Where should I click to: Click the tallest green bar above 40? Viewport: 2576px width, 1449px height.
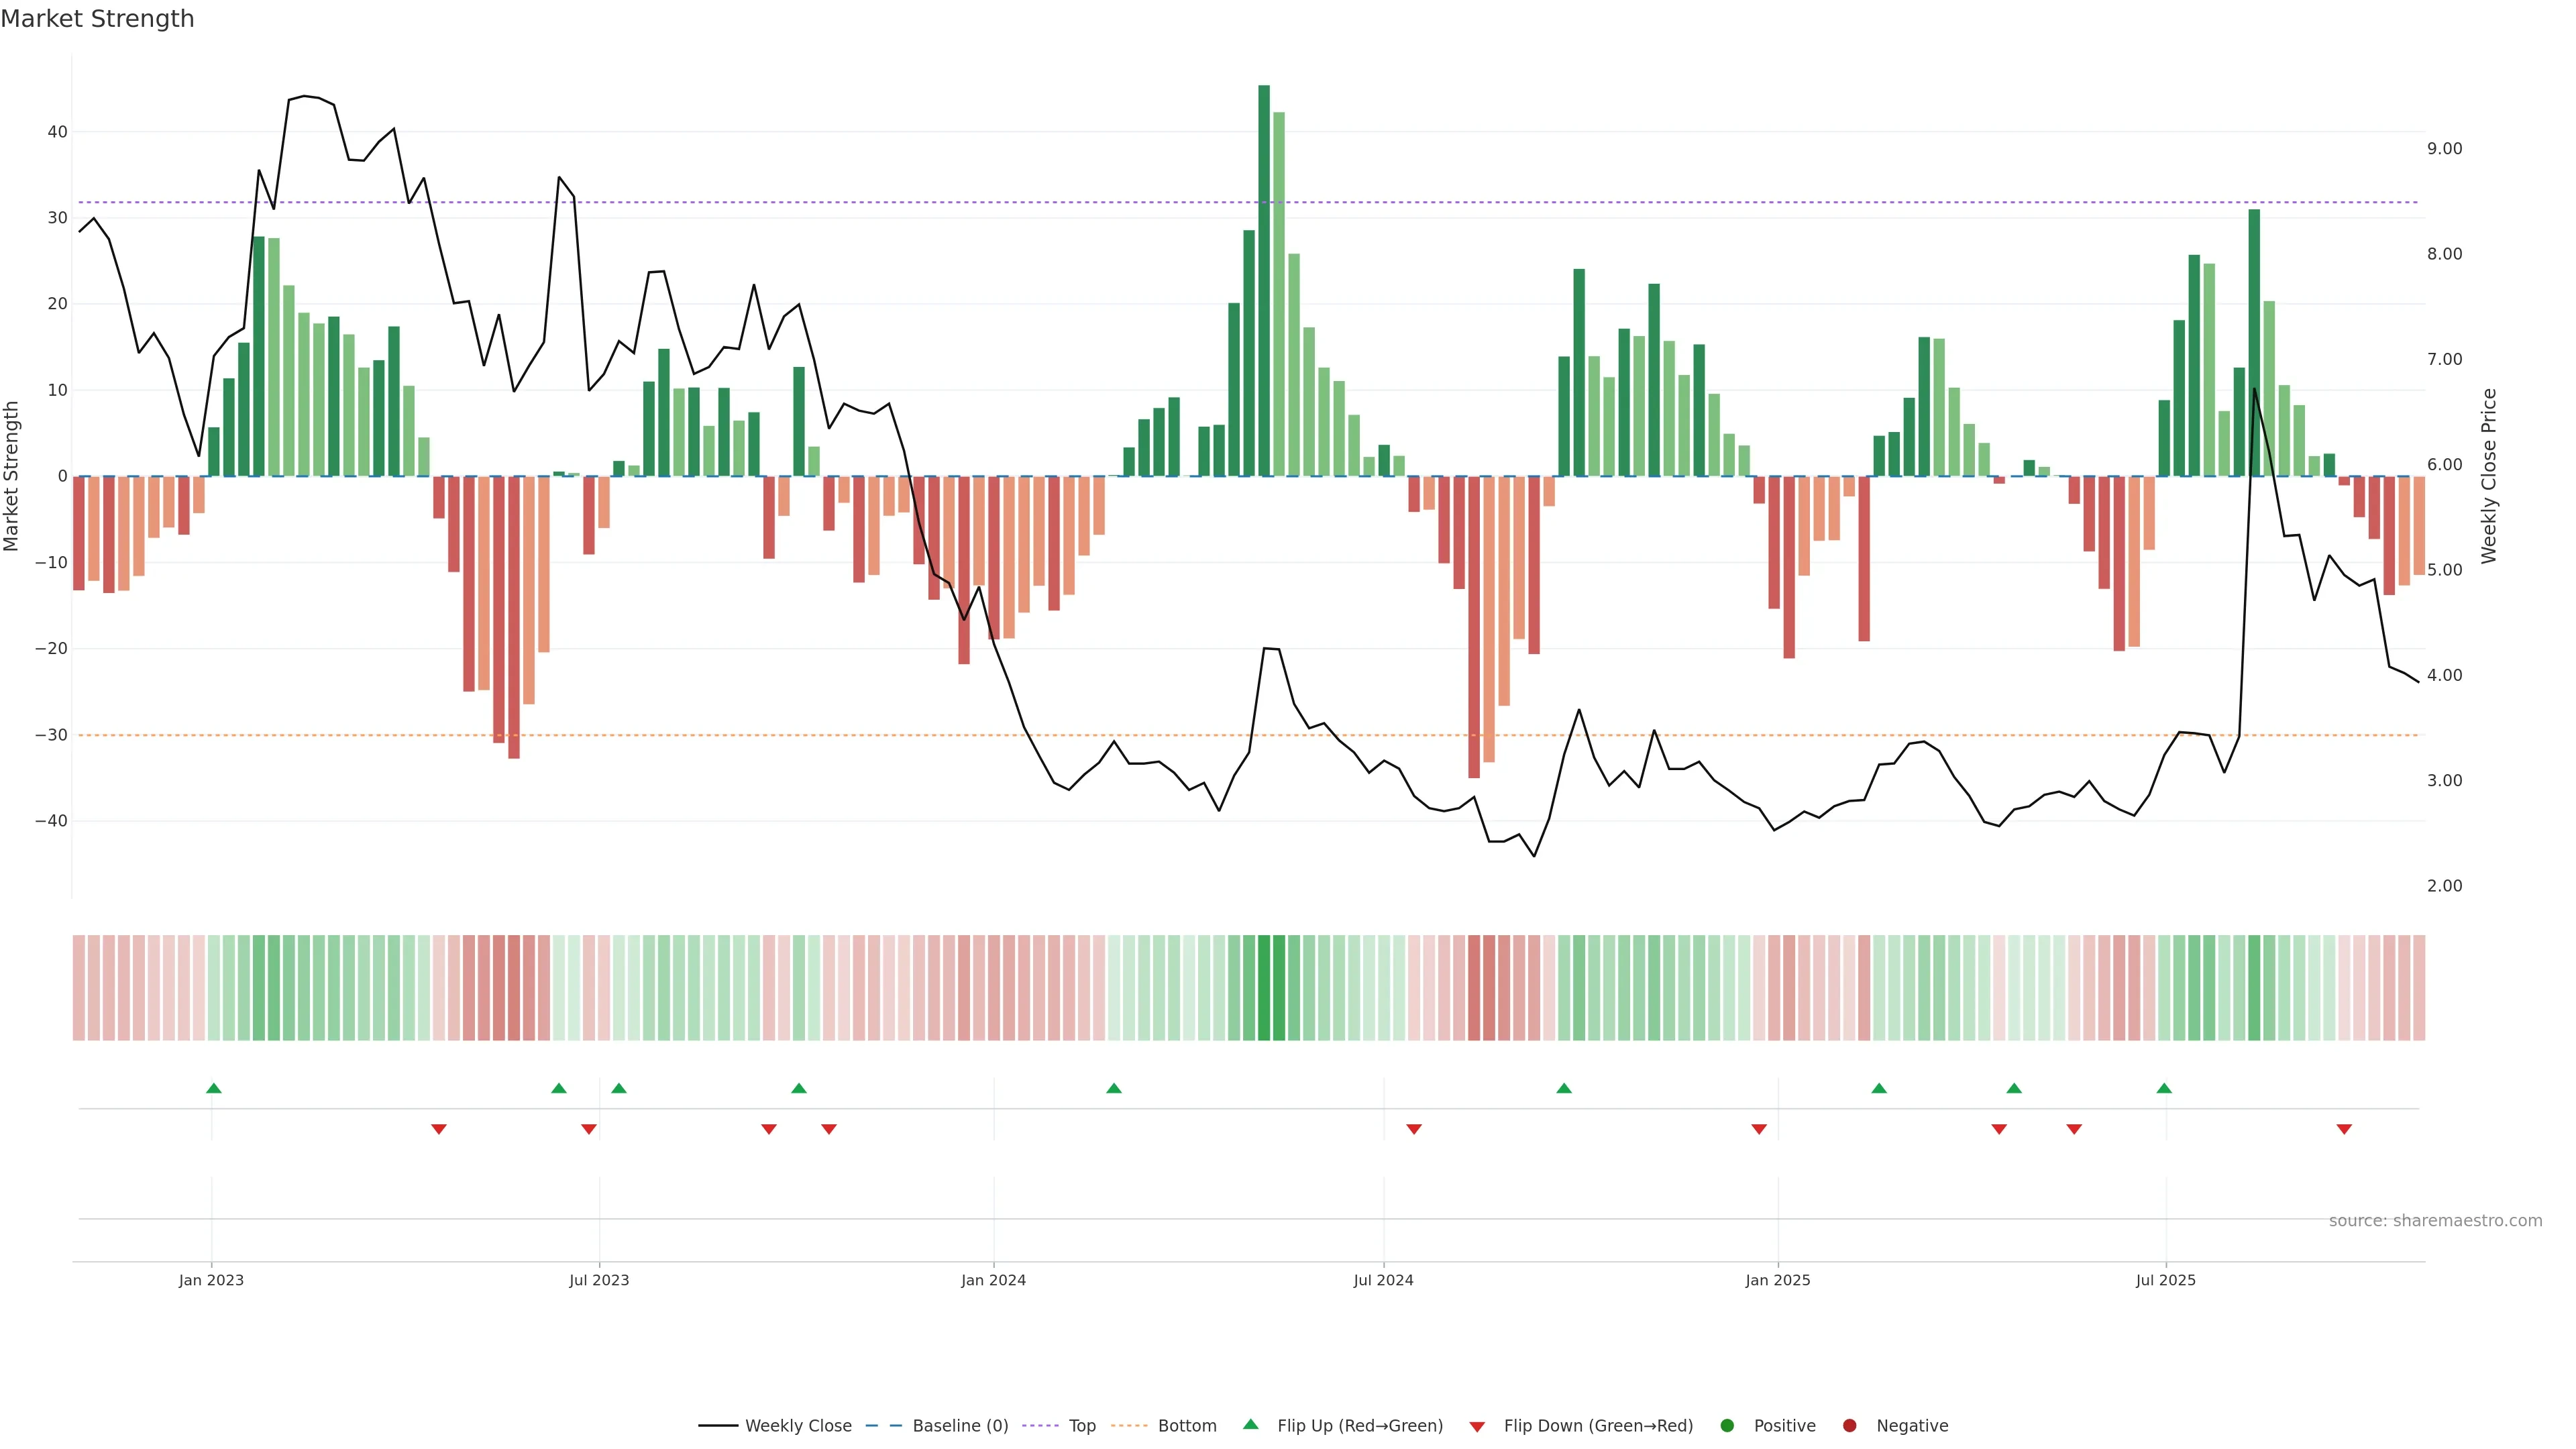pyautogui.click(x=1264, y=280)
